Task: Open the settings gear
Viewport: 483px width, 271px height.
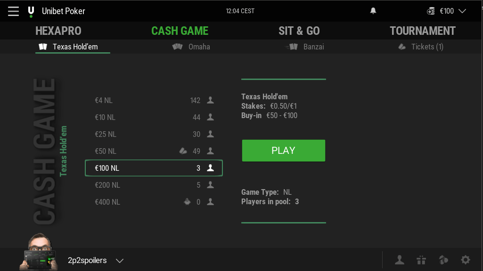Action: [466, 260]
